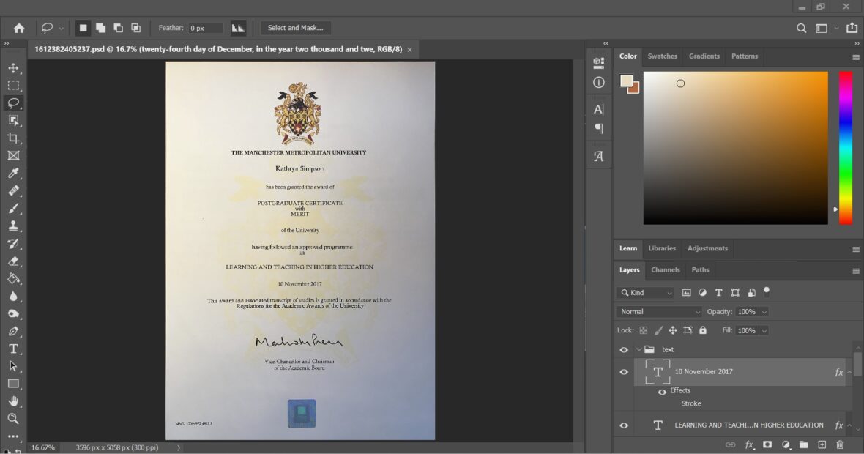Click the Select and Mask button

(x=295, y=28)
